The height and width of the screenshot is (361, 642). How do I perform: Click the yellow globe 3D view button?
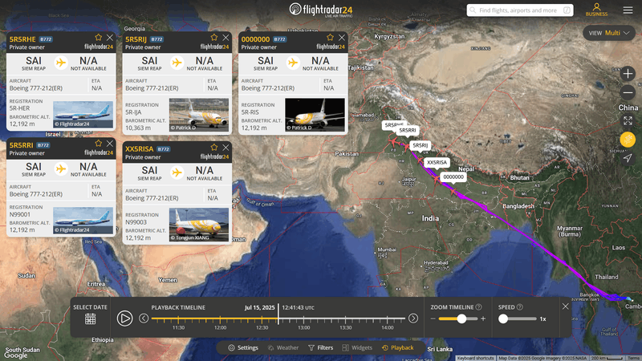[628, 140]
